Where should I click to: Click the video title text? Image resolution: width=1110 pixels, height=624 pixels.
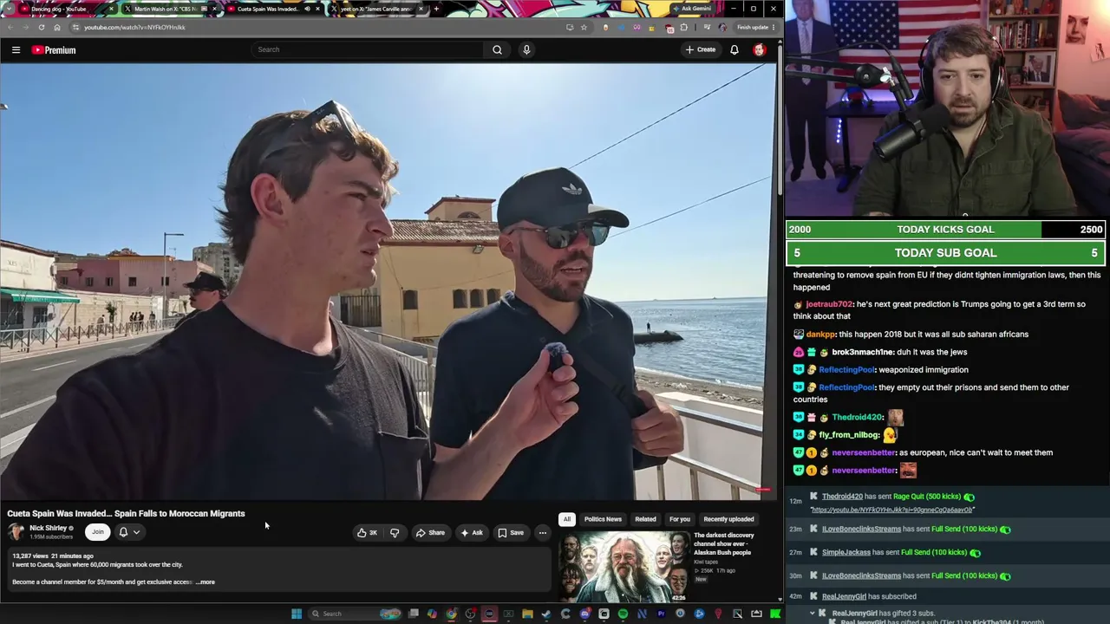coord(126,514)
